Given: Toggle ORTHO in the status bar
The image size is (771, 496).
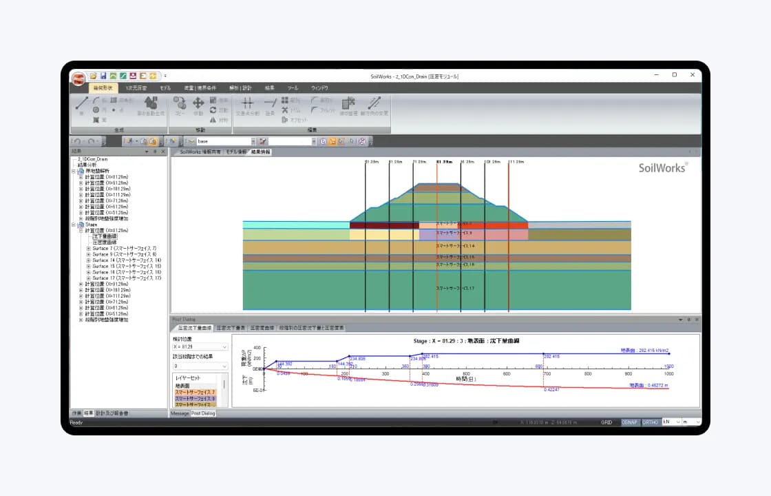Looking at the screenshot, I should click(x=650, y=422).
